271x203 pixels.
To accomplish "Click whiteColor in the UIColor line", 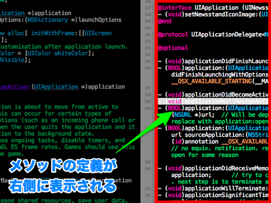I will (72, 53).
